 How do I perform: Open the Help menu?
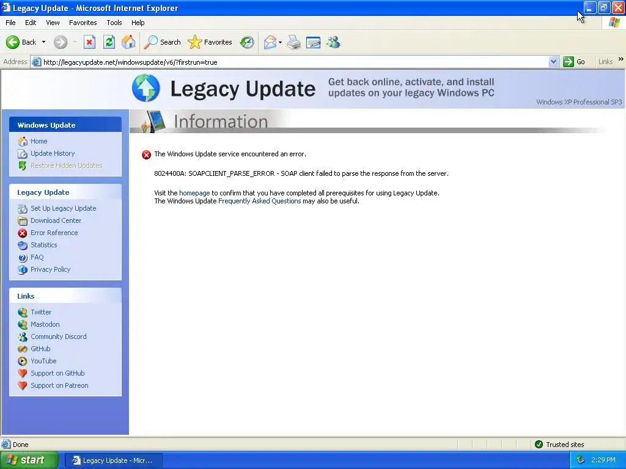138,23
